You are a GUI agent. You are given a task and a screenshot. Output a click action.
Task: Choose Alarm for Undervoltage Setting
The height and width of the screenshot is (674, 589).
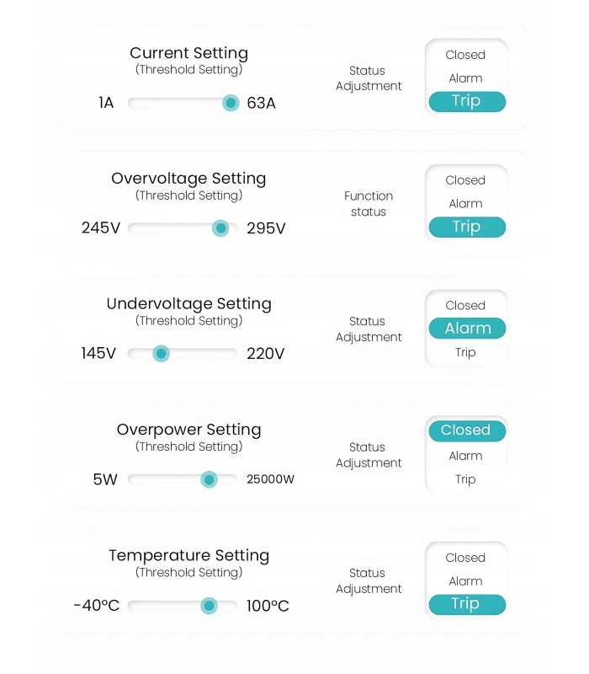[467, 329]
